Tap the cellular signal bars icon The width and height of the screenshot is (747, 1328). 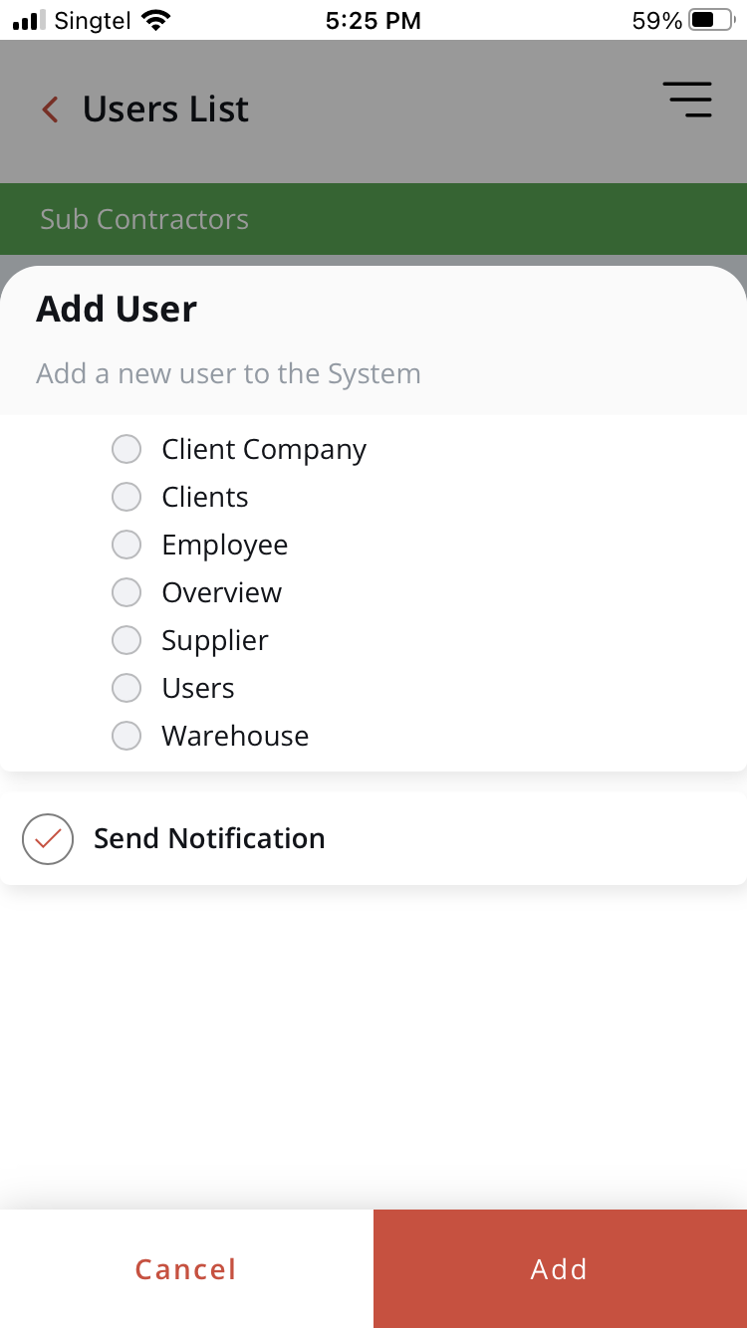tap(29, 20)
